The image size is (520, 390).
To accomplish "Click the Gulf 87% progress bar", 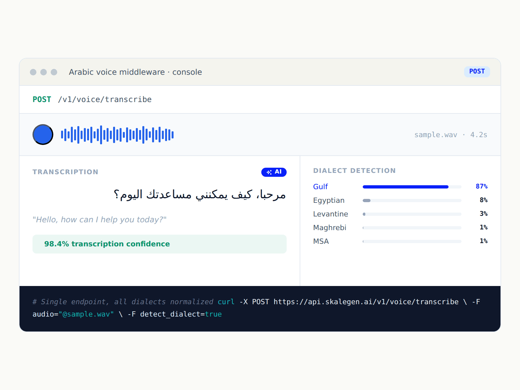I will (x=412, y=187).
